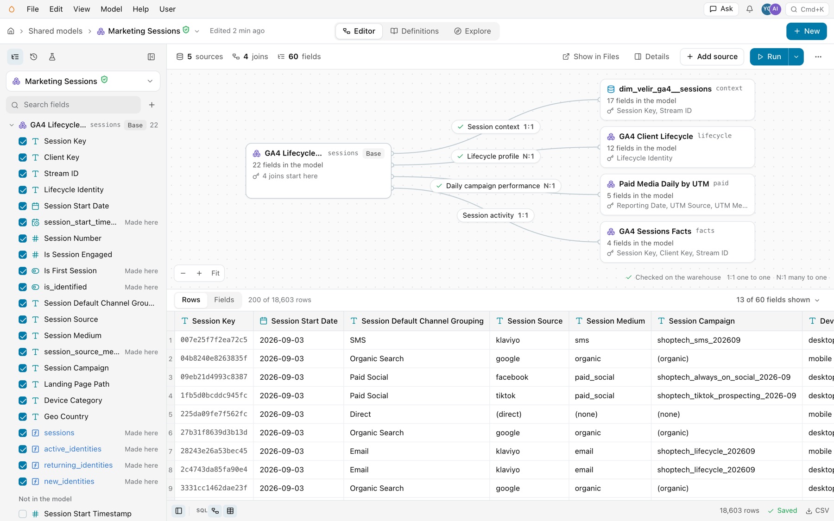Switch to the Fields tab
Screen dimensions: 834x521
tap(224, 300)
